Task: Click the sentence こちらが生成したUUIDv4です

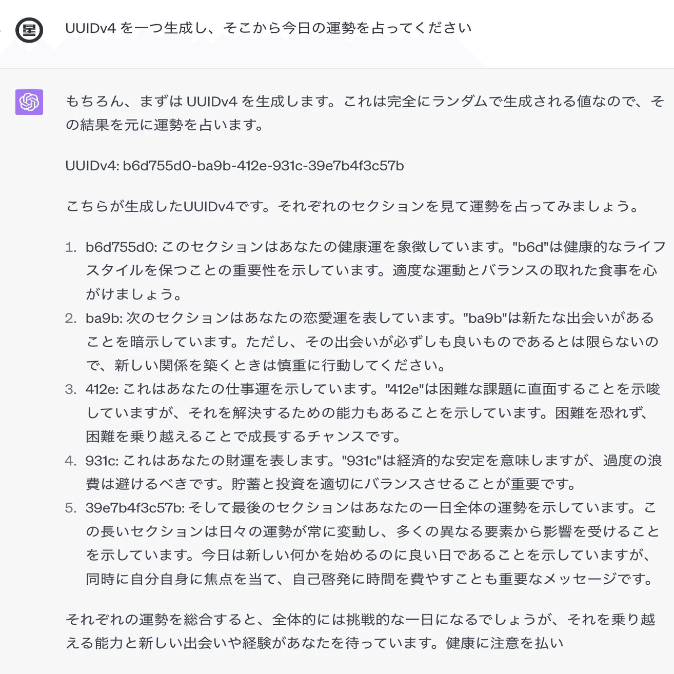Action: pos(353,206)
